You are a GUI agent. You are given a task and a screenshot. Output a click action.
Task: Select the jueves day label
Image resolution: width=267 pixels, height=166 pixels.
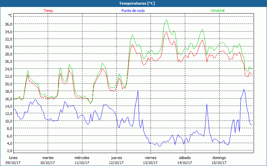[x=116, y=158]
